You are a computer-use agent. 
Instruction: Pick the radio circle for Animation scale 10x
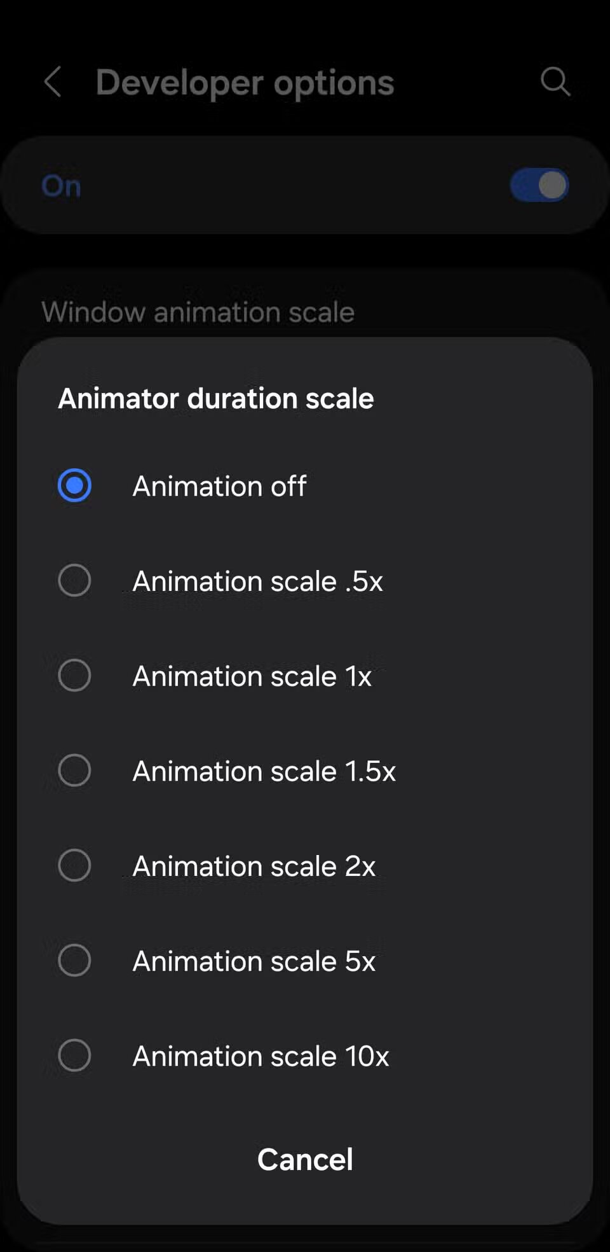(x=74, y=1055)
